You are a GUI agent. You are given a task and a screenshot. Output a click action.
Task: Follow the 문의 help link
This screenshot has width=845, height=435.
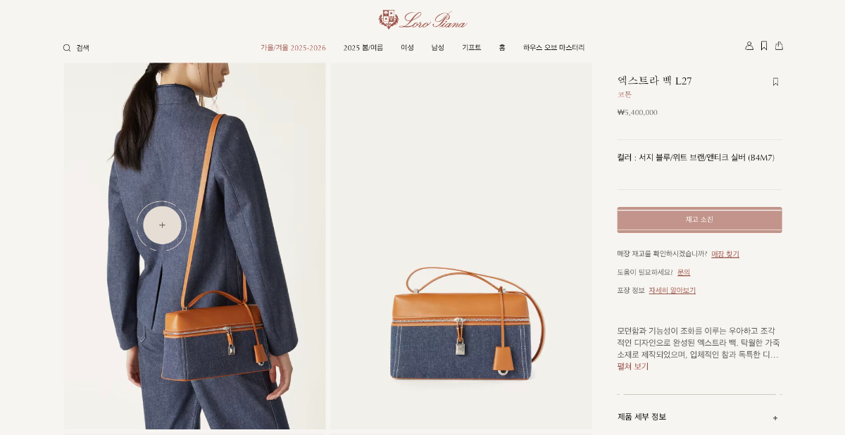[684, 272]
